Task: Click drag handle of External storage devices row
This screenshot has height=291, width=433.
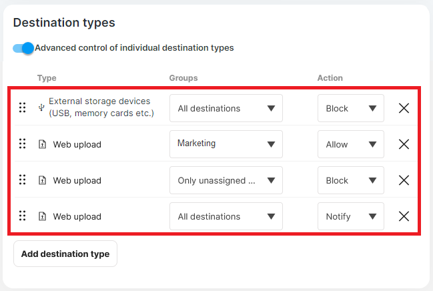Action: point(23,107)
